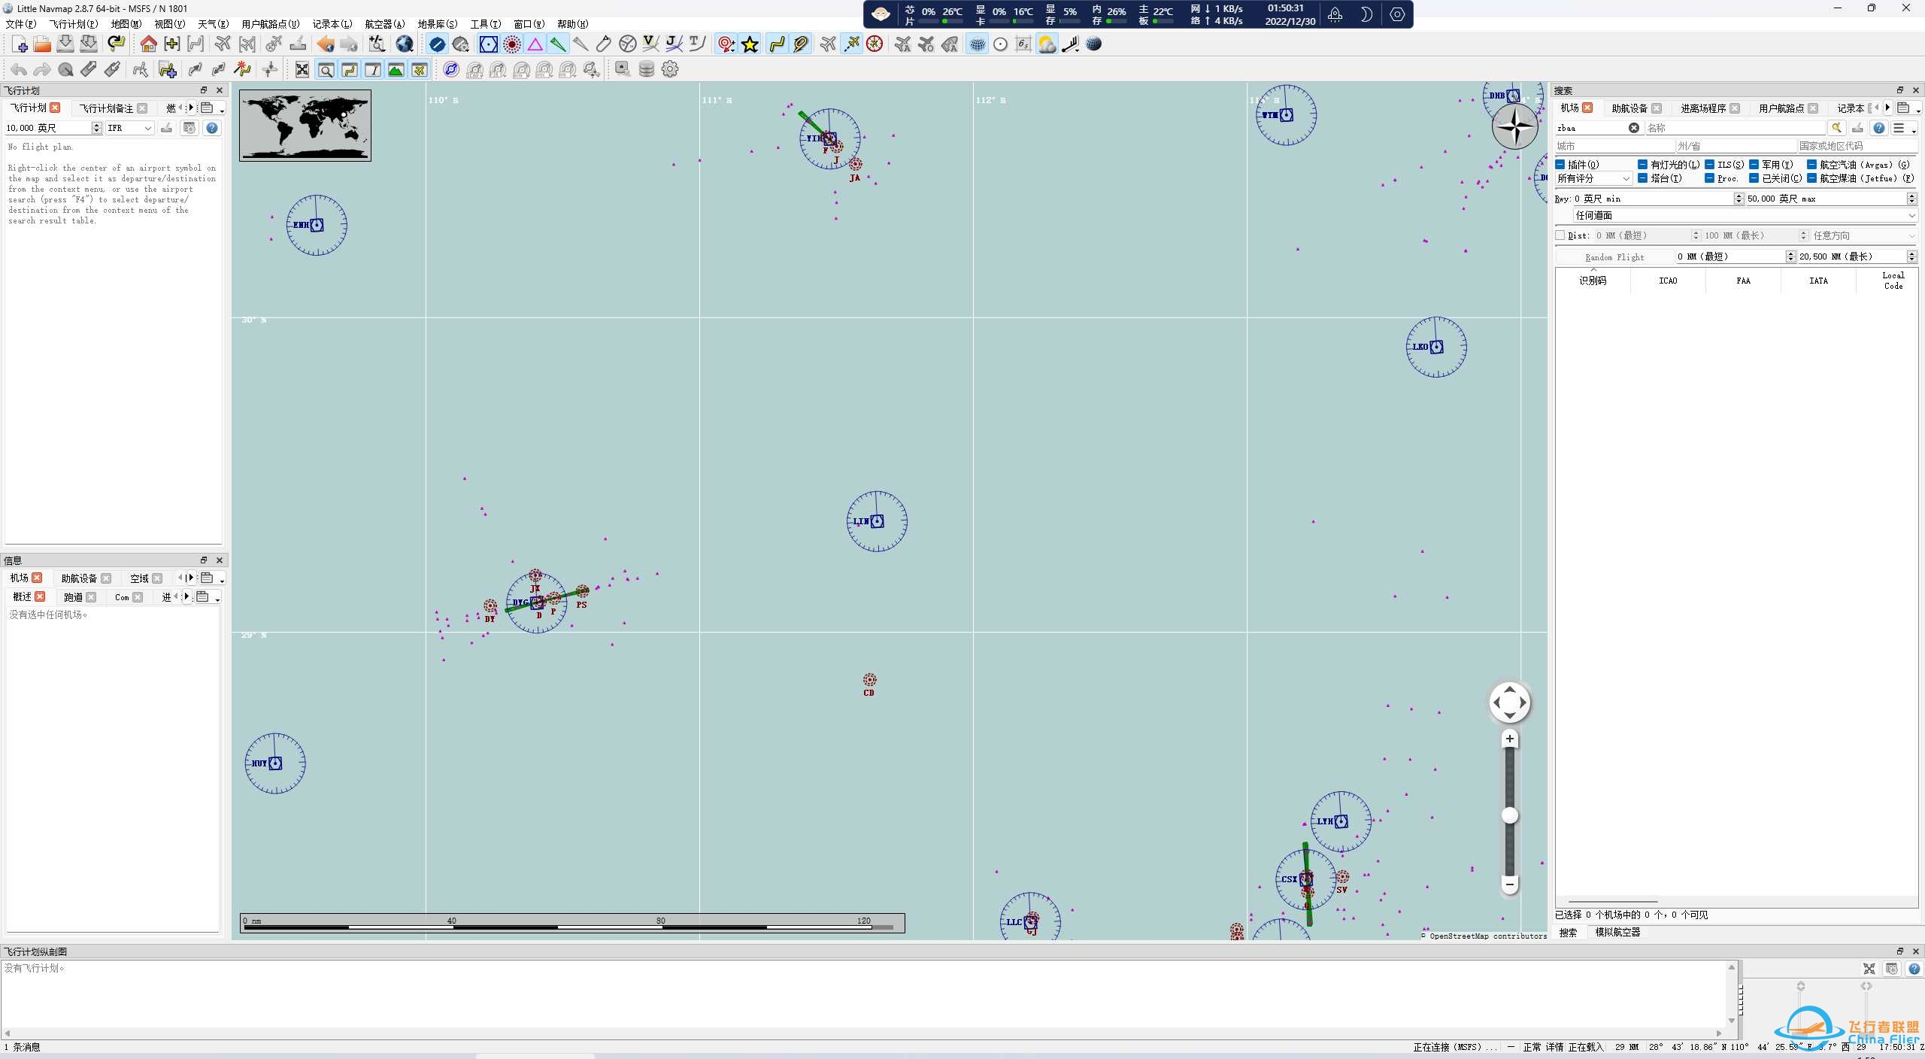Open the 天气(E) menu
The height and width of the screenshot is (1059, 1925).
(213, 24)
